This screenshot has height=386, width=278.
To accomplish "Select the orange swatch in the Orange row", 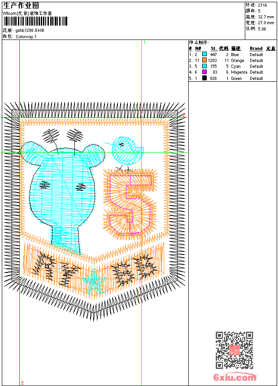I will pyautogui.click(x=204, y=60).
